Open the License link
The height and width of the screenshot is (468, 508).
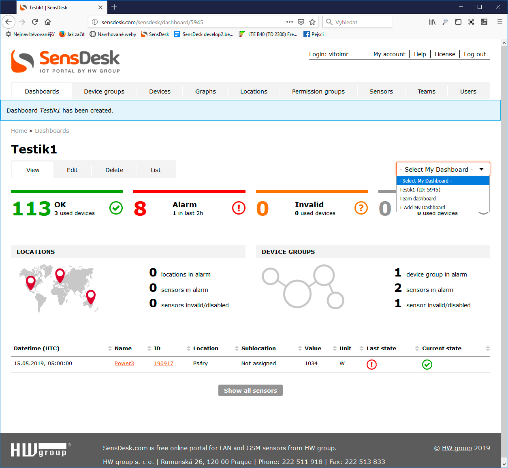[445, 54]
